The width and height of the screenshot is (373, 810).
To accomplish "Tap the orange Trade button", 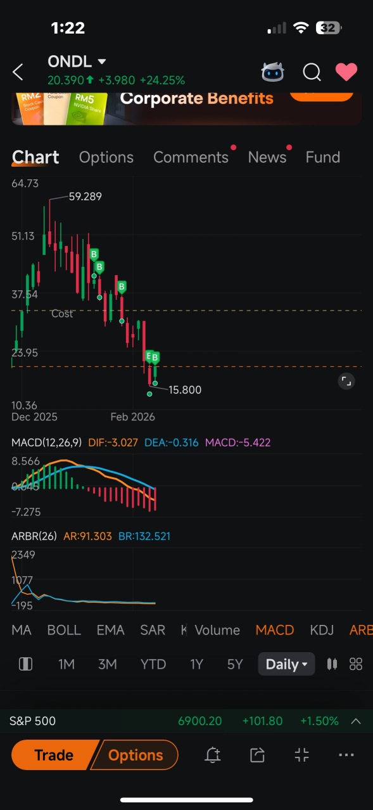I will (x=54, y=755).
